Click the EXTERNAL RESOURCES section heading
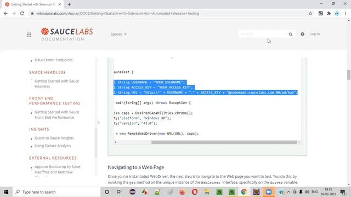351x197 pixels. point(53,158)
